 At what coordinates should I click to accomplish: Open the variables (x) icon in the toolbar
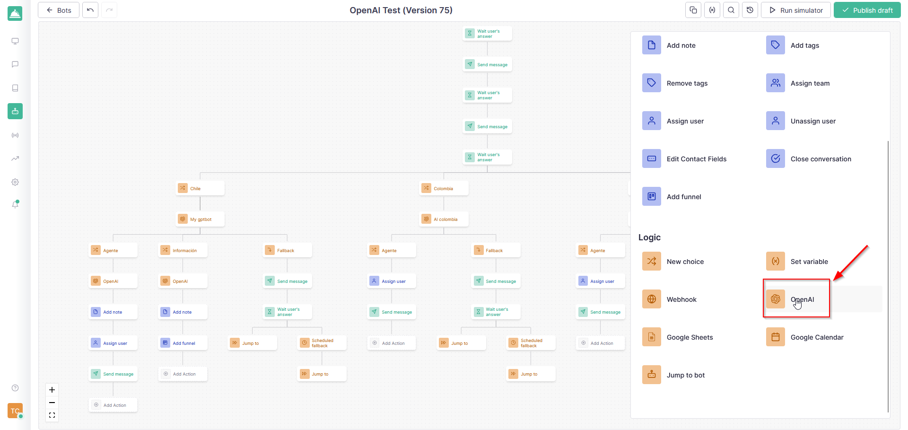coord(712,10)
